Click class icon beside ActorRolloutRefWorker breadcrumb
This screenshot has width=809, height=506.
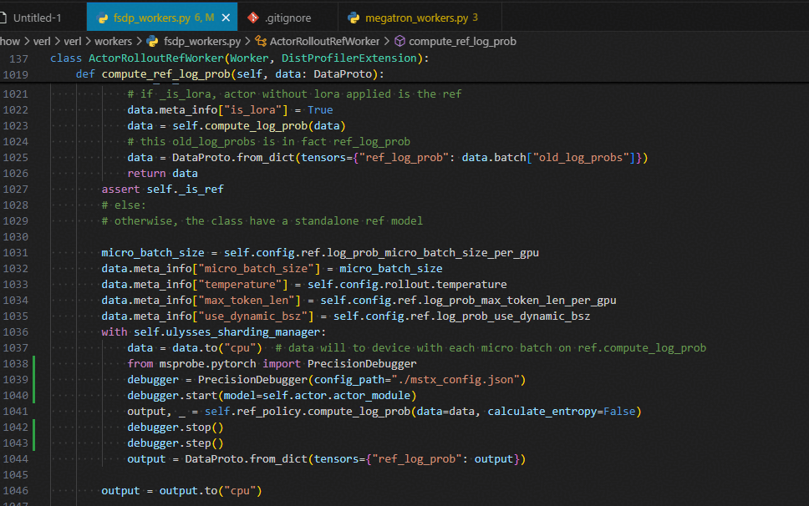click(x=261, y=41)
